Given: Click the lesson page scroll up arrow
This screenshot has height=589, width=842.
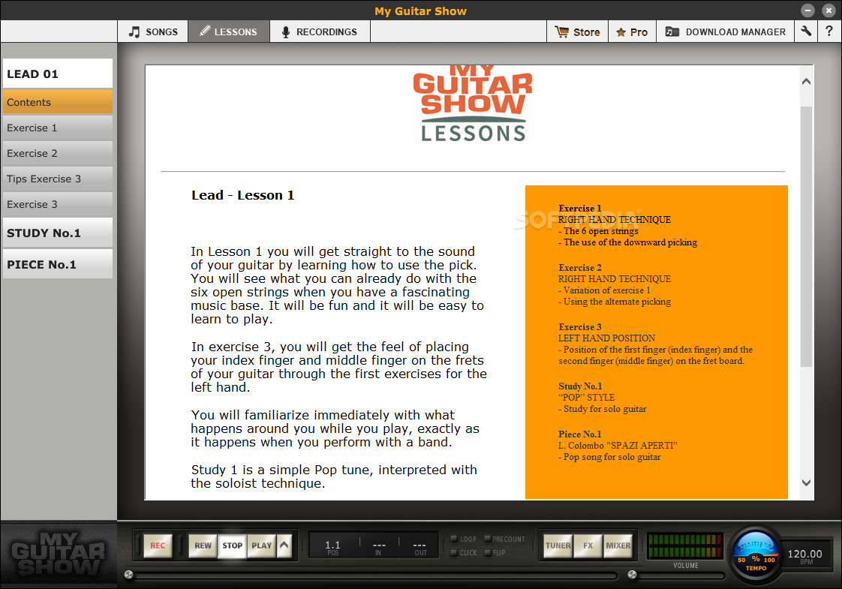Looking at the screenshot, I should click(806, 82).
